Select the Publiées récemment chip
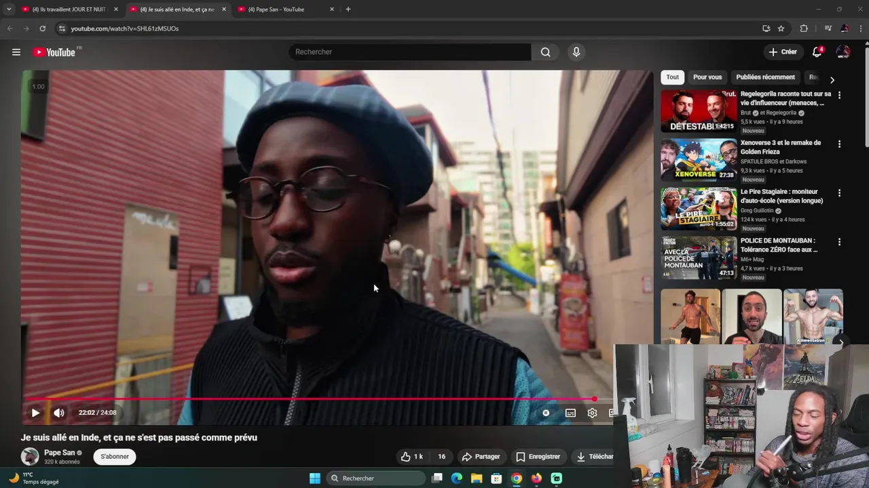The height and width of the screenshot is (488, 869). [765, 77]
